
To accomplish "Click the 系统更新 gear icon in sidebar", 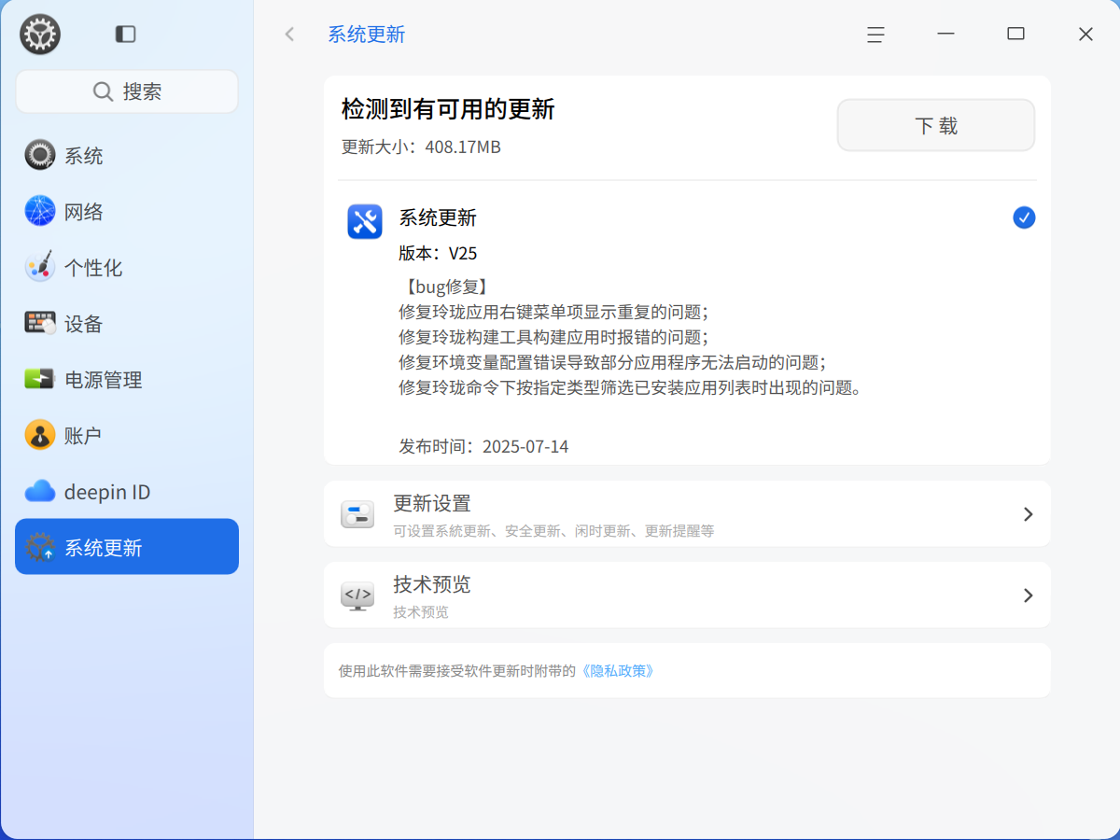I will pyautogui.click(x=40, y=547).
